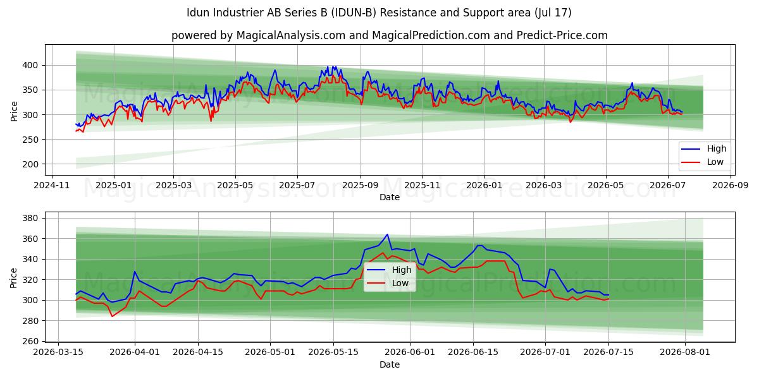The image size is (759, 379).
Task: Click the 2026-04-01 tick label on the bottom chart
Action: 135,353
